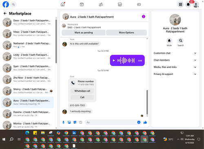This screenshot has height=149, width=204.
Task: Seek within voice message waveform
Action: tap(126, 60)
